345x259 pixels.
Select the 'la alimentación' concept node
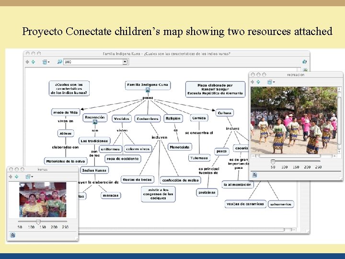237,185
